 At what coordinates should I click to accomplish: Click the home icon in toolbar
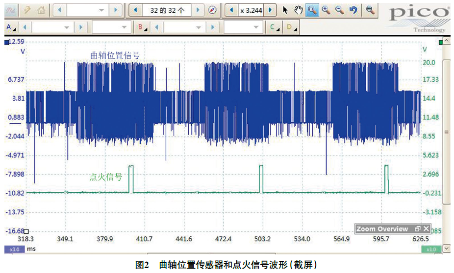[41, 10]
